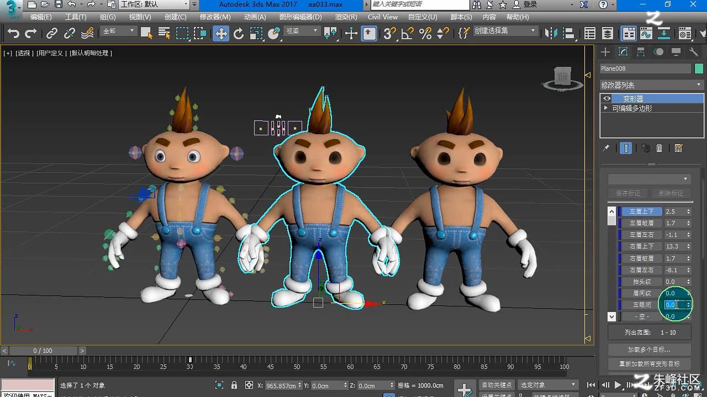Select the 左眉上下 morph channel button
This screenshot has height=397, width=707.
(x=642, y=211)
